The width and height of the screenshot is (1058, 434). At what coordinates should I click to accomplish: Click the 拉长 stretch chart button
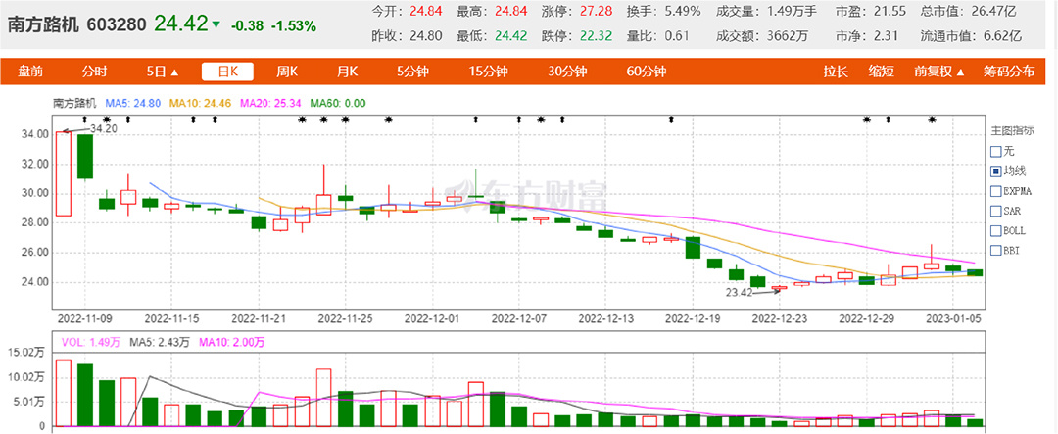[836, 72]
